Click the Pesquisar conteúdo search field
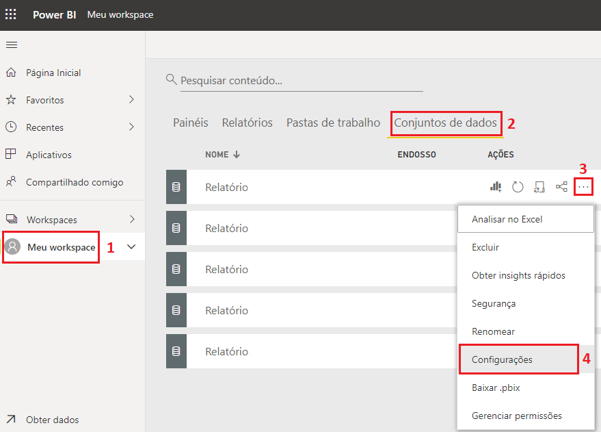Screen dimensions: 601x432 click(x=301, y=81)
